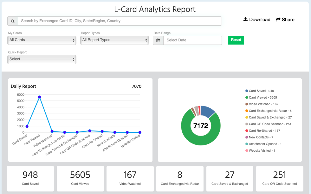
Task: Click the 'Card Viewed - 5605' legend text
Action: 263,98
